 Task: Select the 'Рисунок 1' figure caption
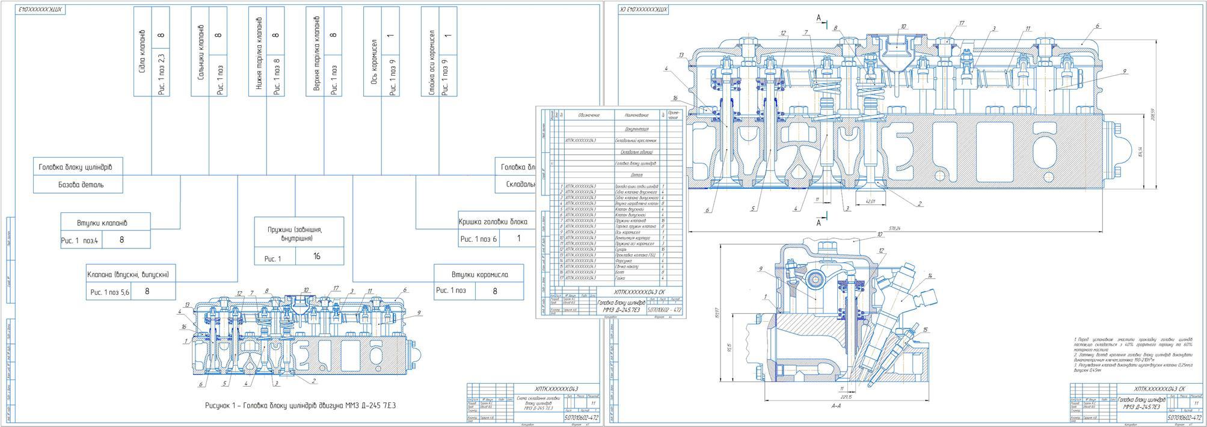(300, 406)
